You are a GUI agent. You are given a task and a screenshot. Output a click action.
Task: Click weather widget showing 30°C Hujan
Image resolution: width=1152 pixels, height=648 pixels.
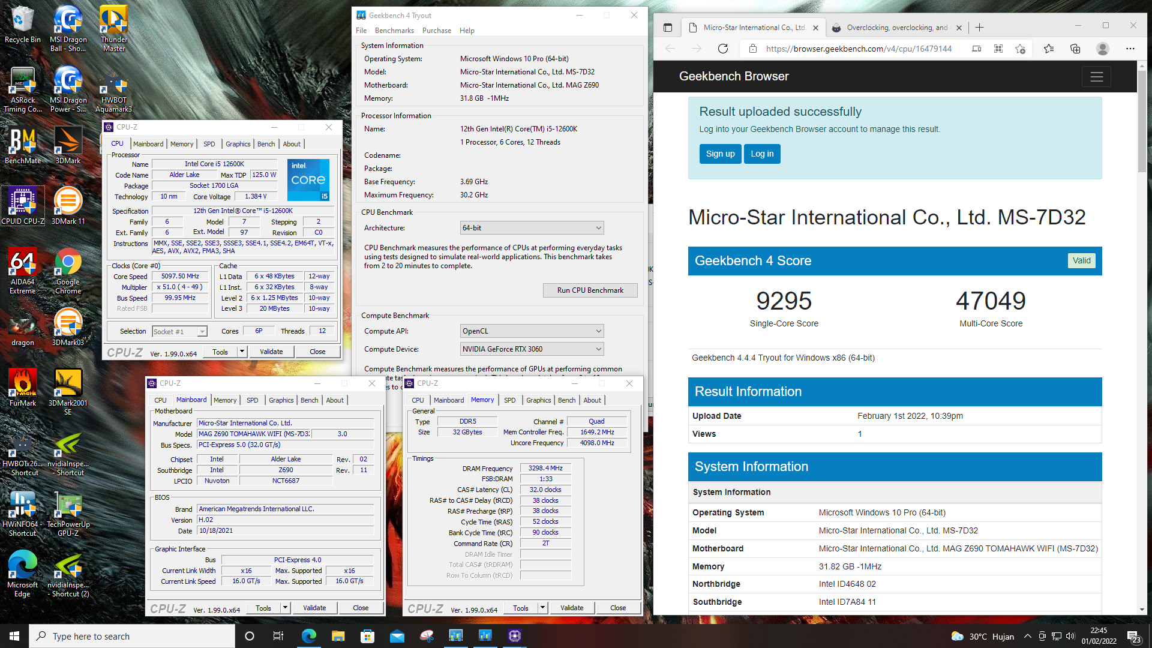983,636
